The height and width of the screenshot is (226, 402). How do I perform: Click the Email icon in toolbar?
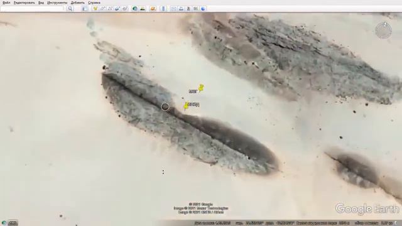[174, 8]
